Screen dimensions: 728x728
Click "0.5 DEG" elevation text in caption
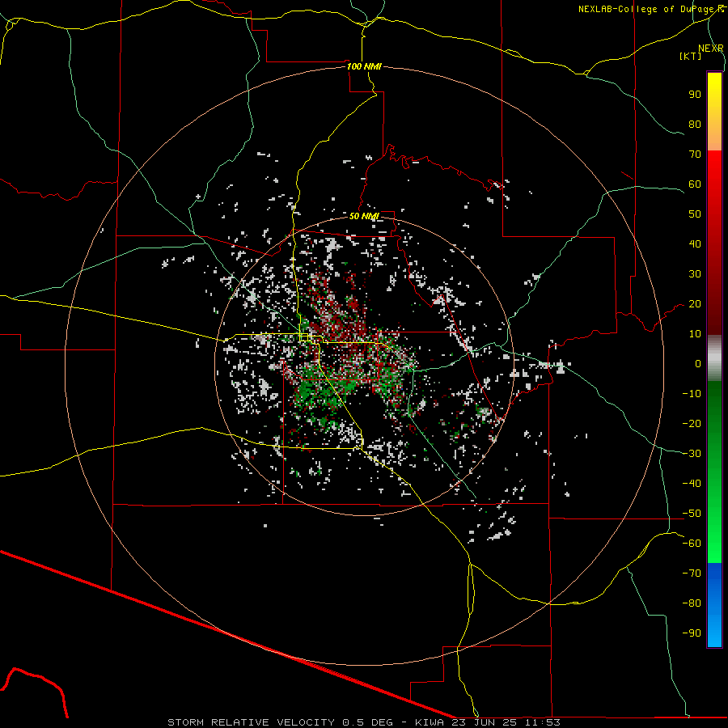368,722
